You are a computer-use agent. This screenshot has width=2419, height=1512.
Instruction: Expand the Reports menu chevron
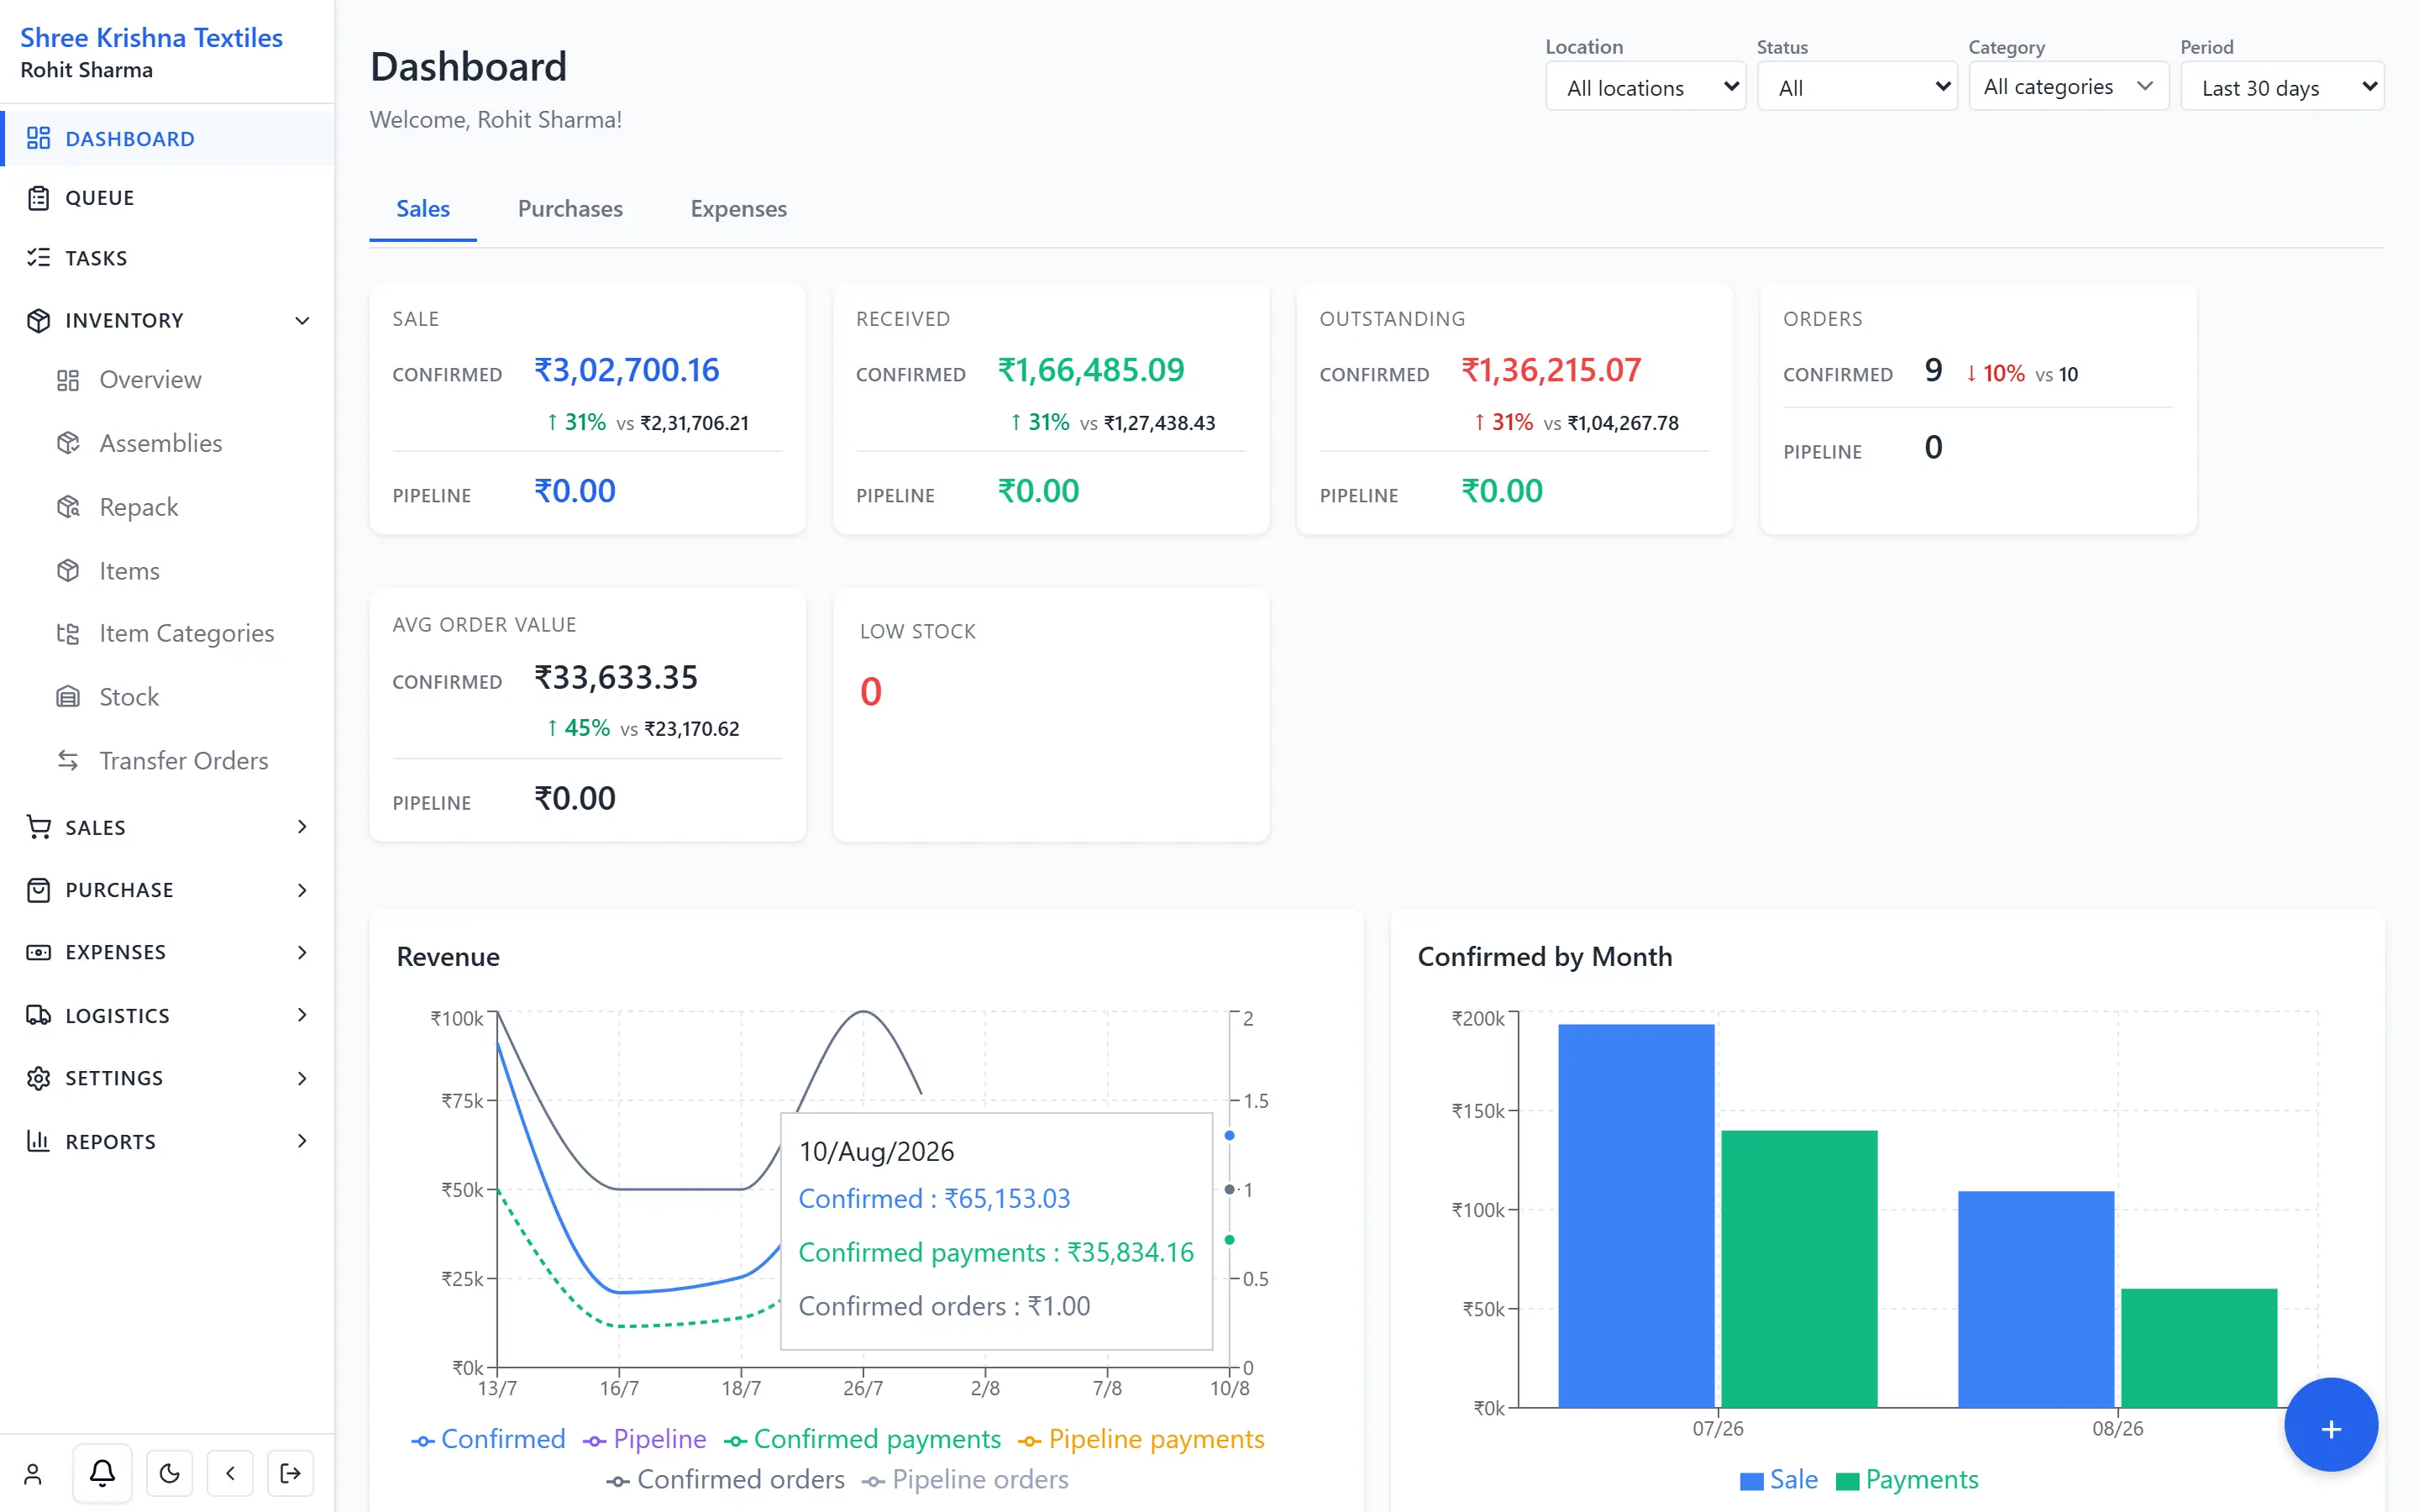(x=302, y=1141)
